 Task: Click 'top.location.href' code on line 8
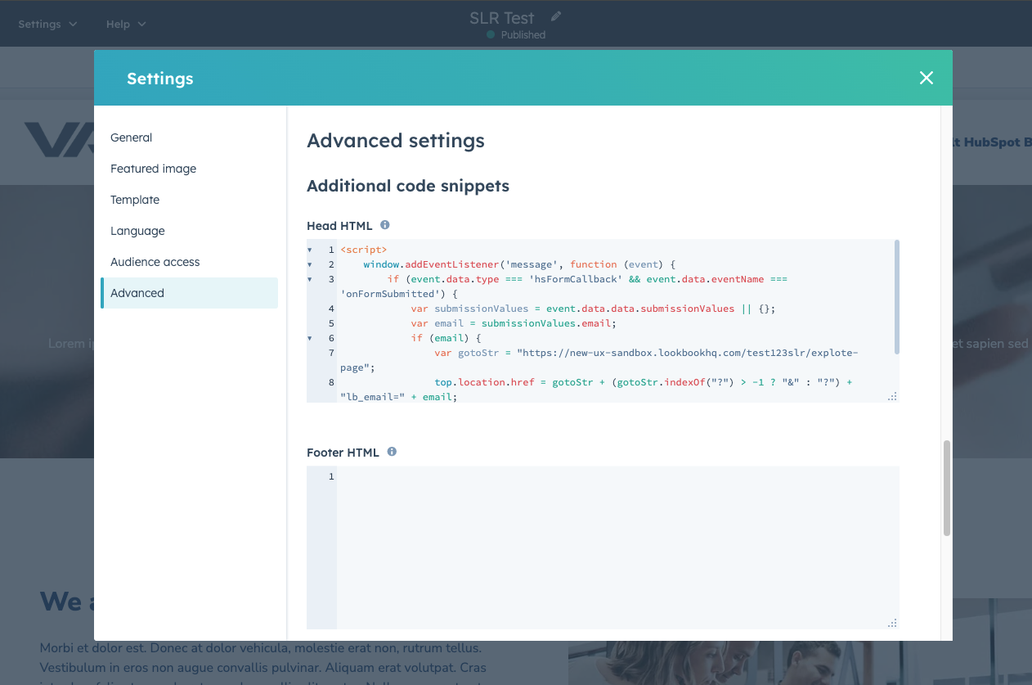tap(484, 382)
